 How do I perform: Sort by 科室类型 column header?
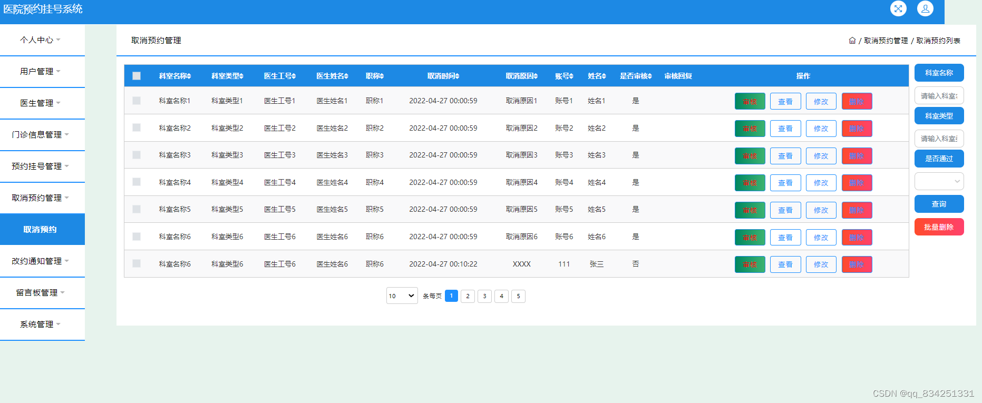pyautogui.click(x=227, y=76)
